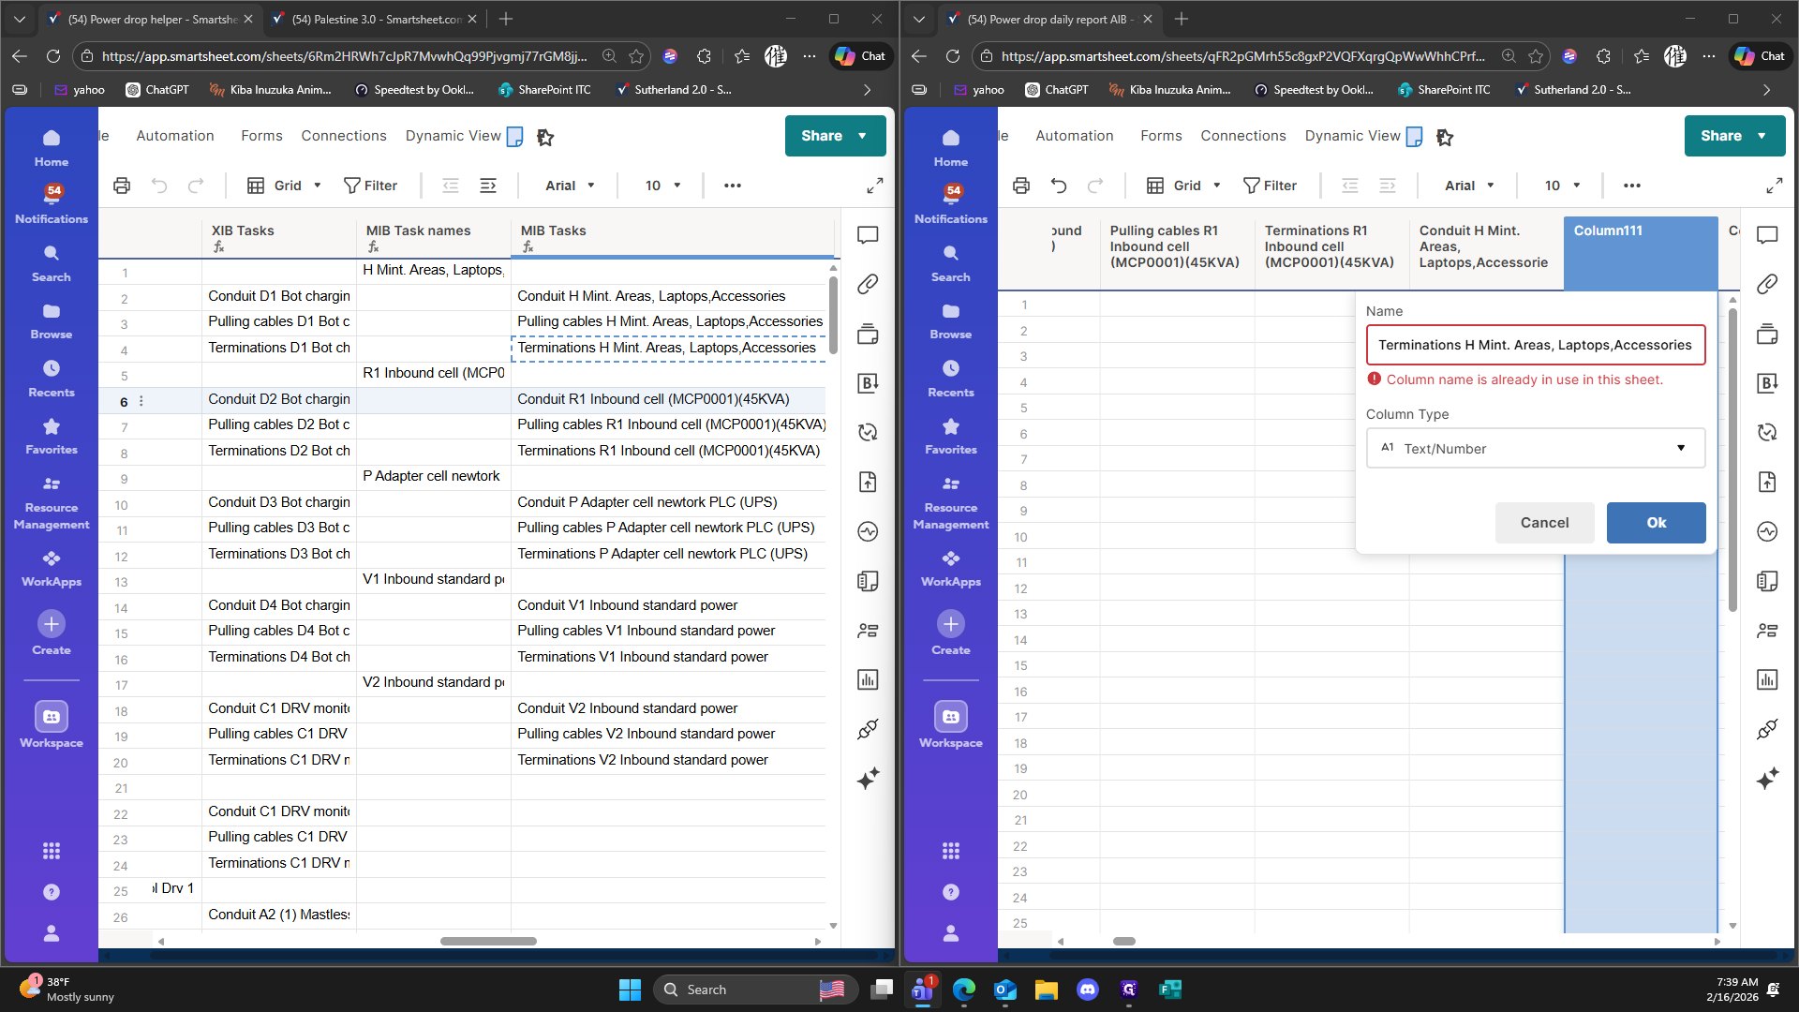
Task: Open Grid view dropdown in left sheet
Action: [x=285, y=186]
